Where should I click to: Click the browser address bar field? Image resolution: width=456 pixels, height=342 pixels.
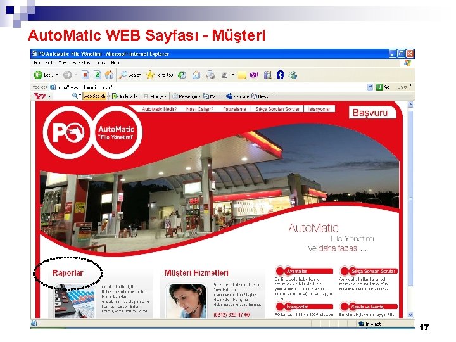(x=211, y=87)
